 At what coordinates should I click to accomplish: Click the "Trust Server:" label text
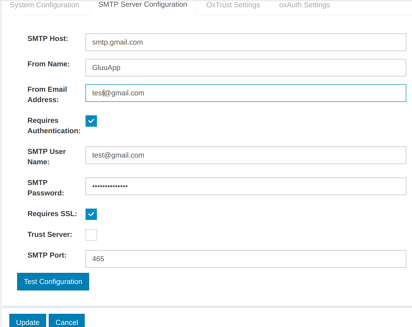tap(50, 234)
